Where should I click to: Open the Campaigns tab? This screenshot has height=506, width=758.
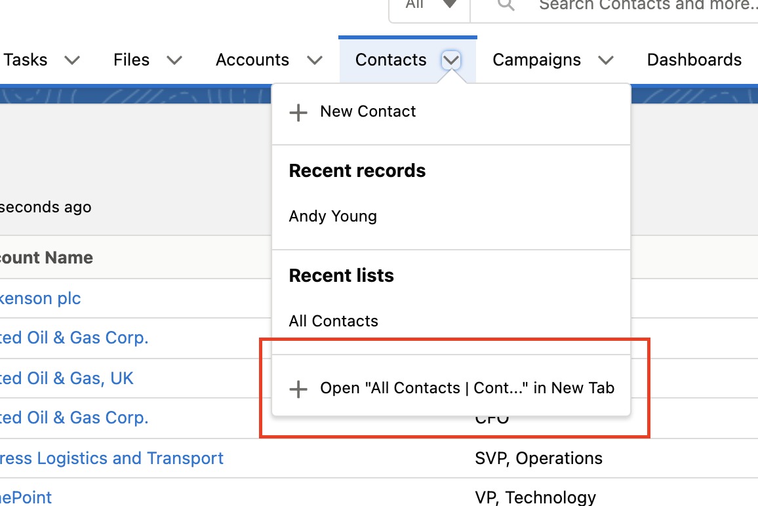(536, 60)
